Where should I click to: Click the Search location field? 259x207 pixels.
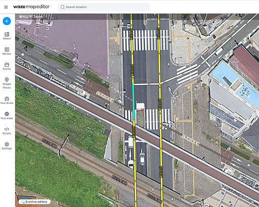[x=104, y=7]
